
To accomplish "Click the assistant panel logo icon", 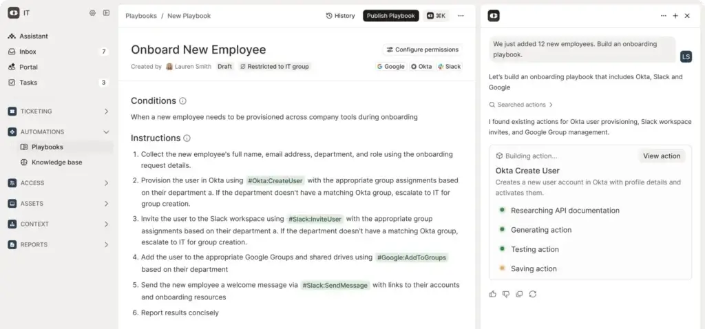I will pyautogui.click(x=494, y=16).
